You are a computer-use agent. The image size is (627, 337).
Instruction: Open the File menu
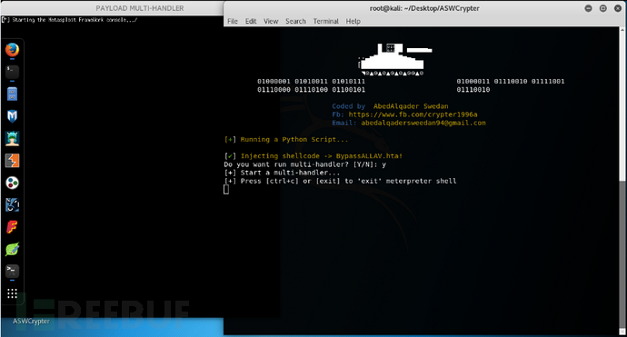click(x=233, y=21)
